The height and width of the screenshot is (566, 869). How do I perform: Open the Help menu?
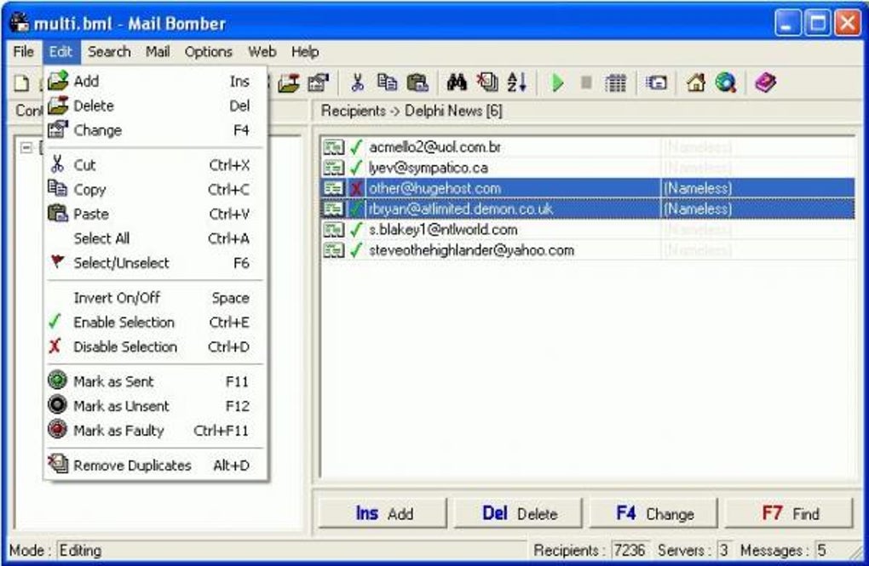[x=305, y=52]
